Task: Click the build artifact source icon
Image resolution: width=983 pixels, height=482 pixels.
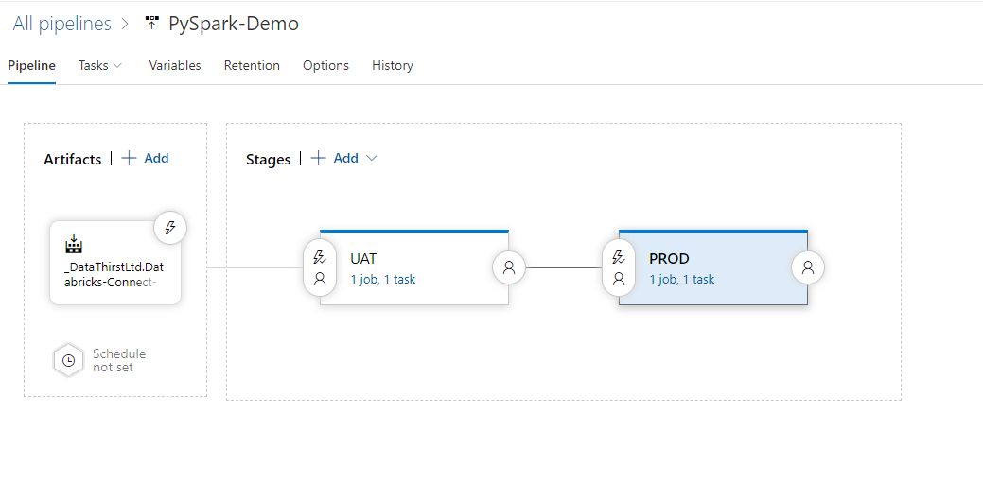Action: 74,244
